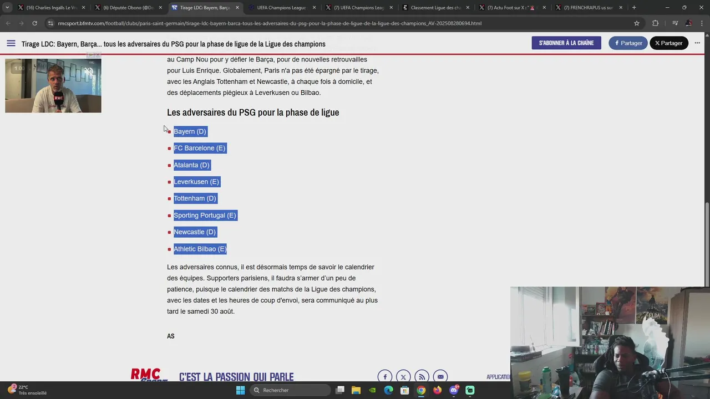Click the heading 'Les adversaires du PSG pour la phase de ligue'
The image size is (710, 399).
coord(253,112)
